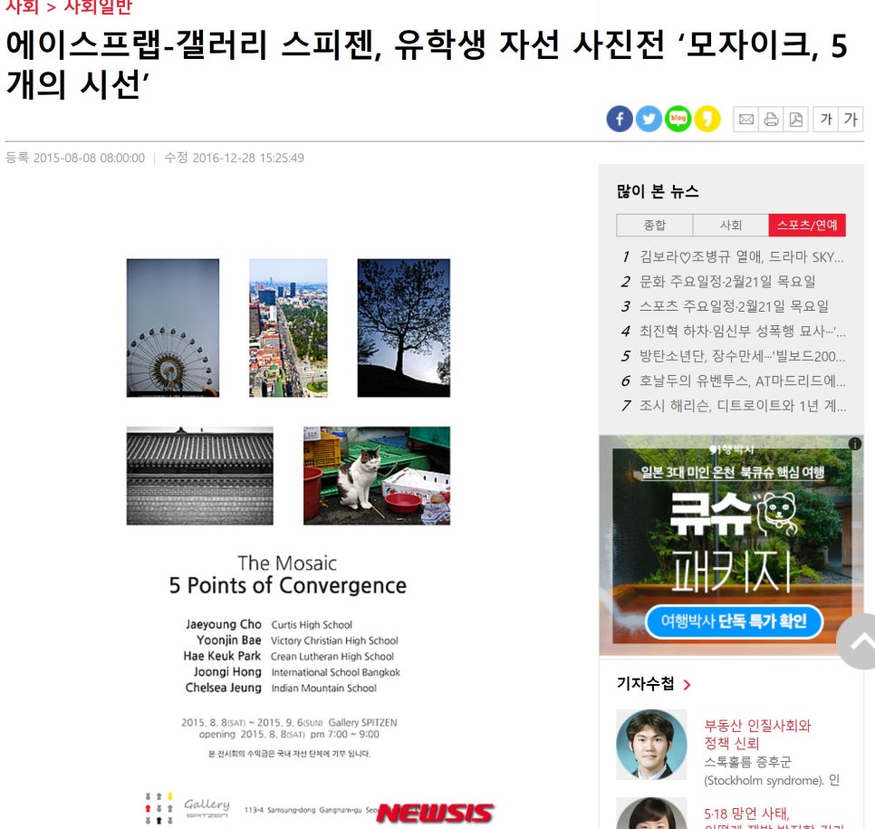Image resolution: width=875 pixels, height=829 pixels.
Task: Click the sitting cat photo in poster
Action: tap(377, 476)
